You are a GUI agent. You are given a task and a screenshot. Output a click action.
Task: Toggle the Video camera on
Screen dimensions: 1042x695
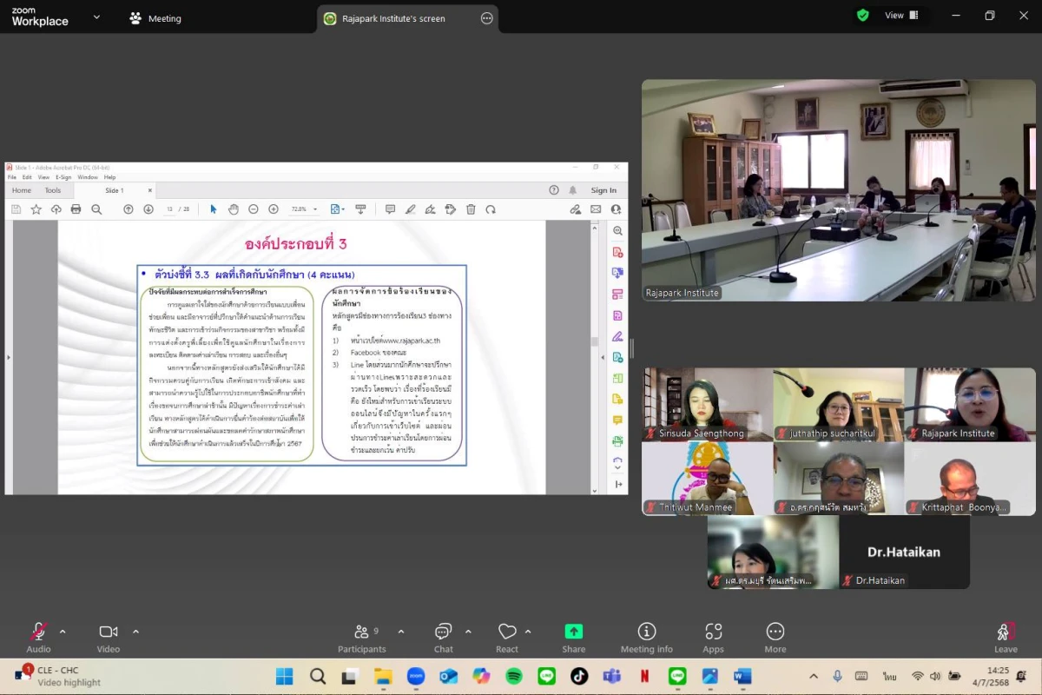click(109, 637)
